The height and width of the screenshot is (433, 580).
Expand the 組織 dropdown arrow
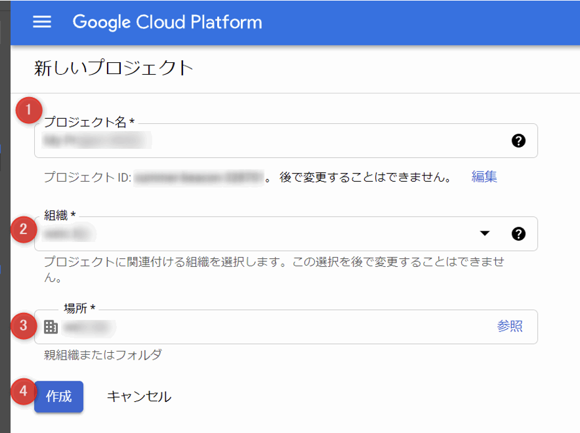click(x=485, y=233)
